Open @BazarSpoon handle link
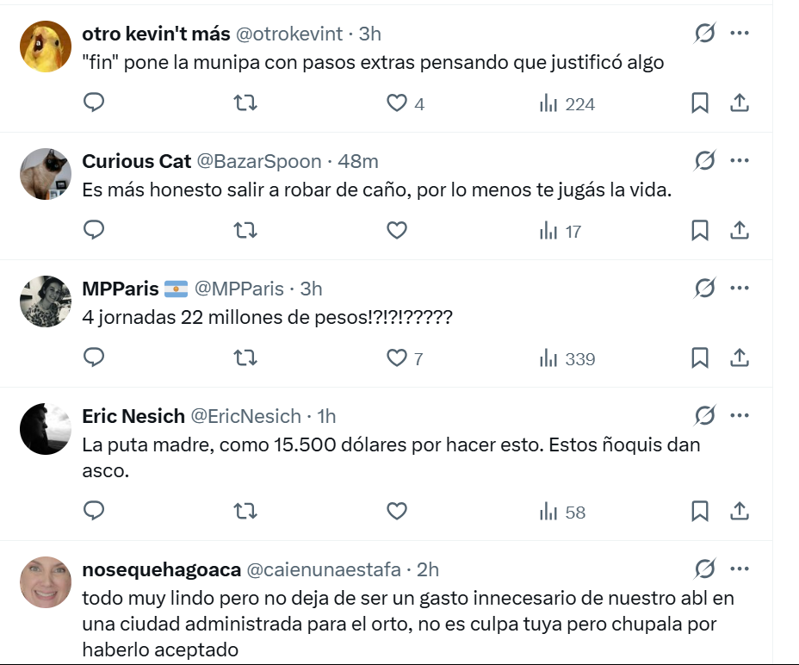 259,161
